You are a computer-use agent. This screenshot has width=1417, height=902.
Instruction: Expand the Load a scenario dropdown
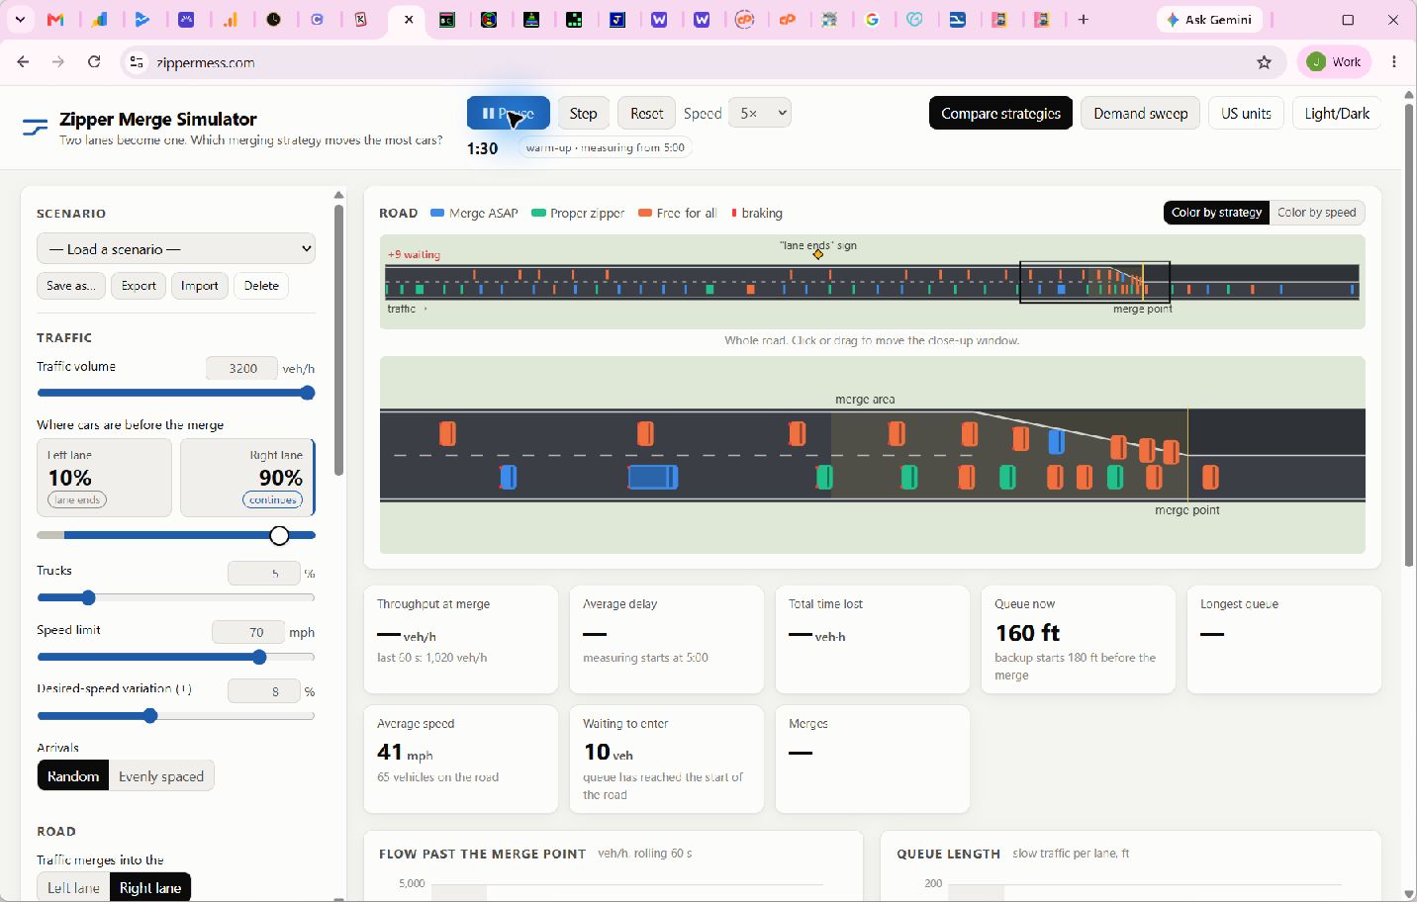(x=176, y=249)
